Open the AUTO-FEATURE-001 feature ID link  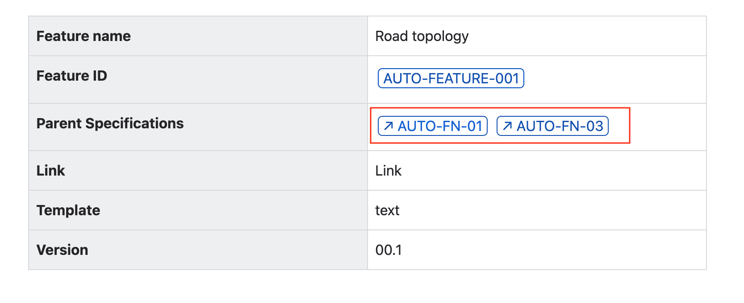[x=451, y=78]
